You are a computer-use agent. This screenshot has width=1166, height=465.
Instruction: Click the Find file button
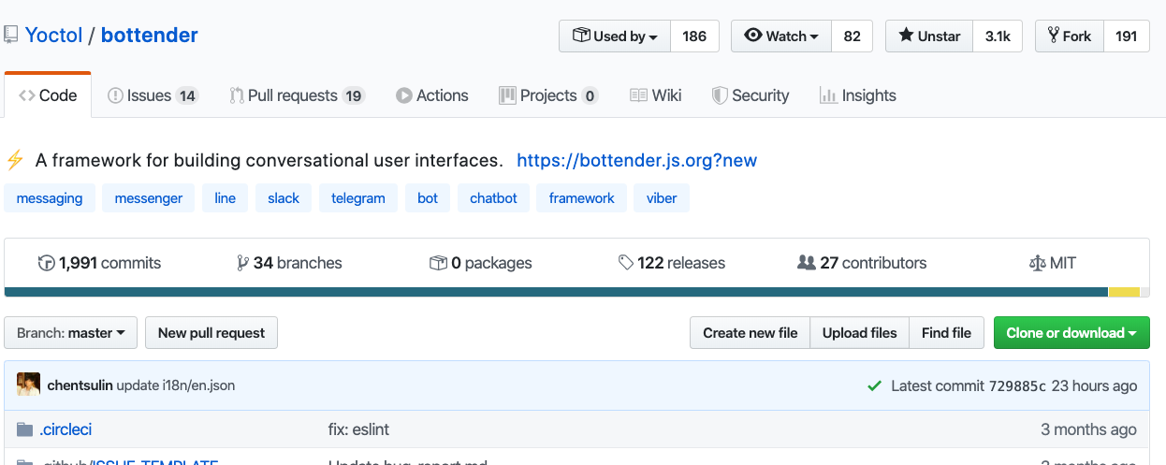pos(947,333)
